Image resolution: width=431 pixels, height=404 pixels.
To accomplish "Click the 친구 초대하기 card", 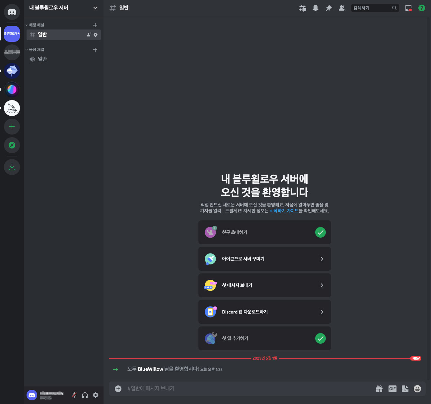I will [x=265, y=232].
